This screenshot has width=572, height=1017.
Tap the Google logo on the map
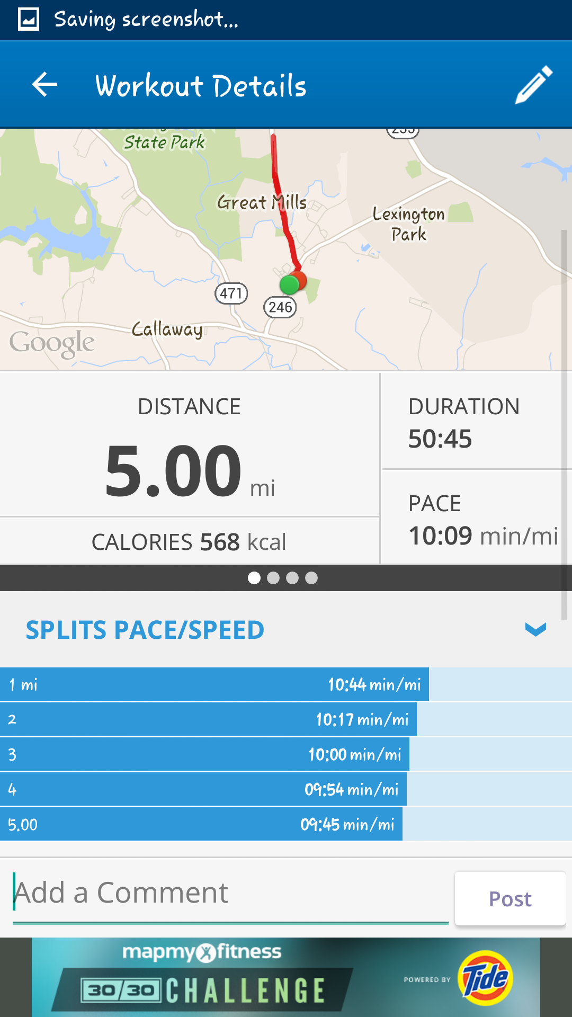pos(52,343)
